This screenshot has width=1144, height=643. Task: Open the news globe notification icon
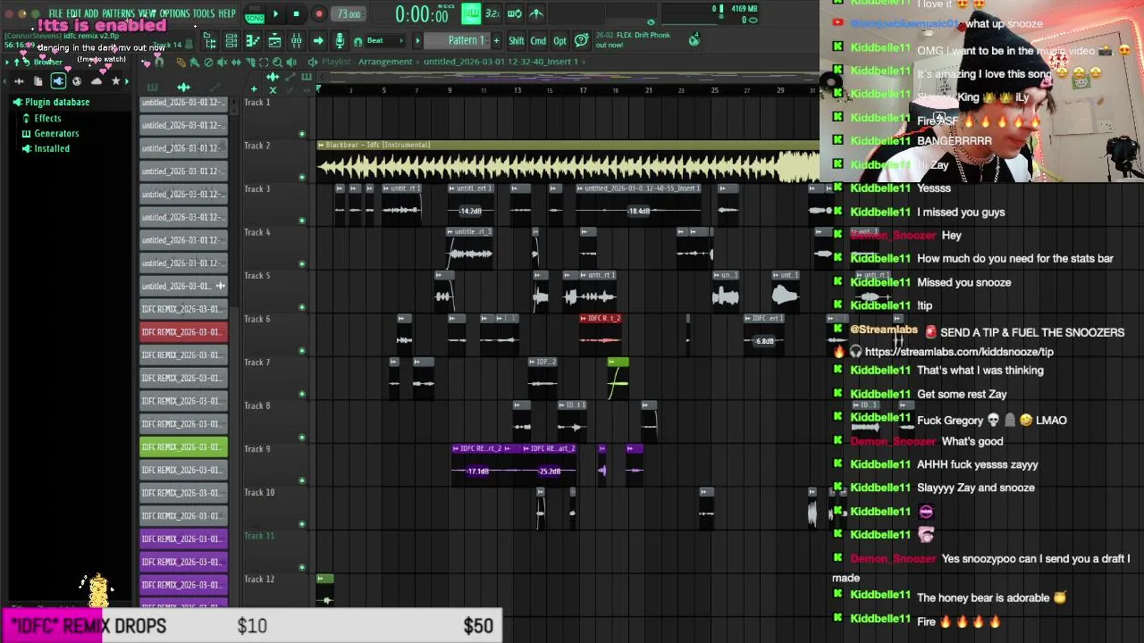pyautogui.click(x=694, y=39)
